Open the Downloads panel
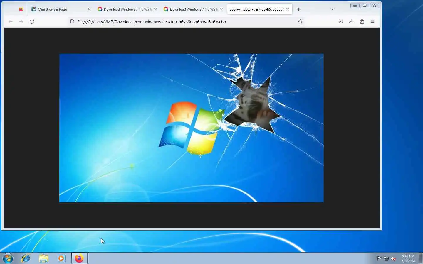This screenshot has width=423, height=264. 351,21
